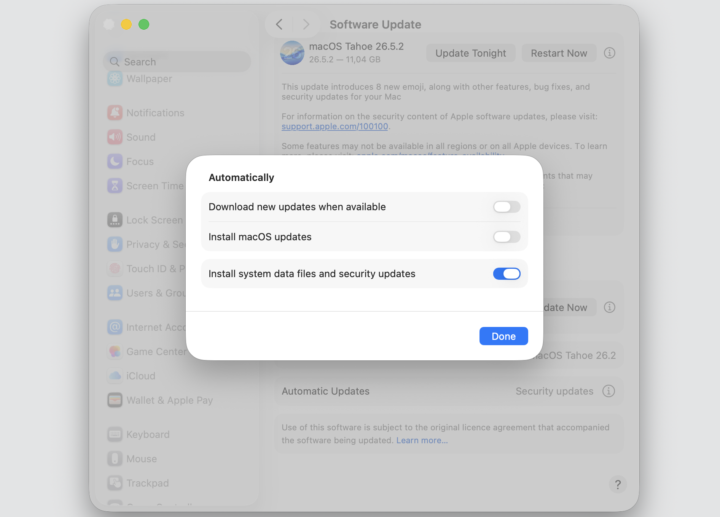Open Sound speaker icon
The image size is (720, 517).
point(115,137)
